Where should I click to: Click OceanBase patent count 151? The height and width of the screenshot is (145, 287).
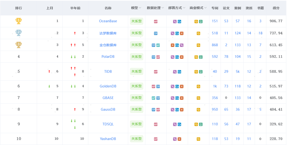pyautogui.click(x=215, y=21)
